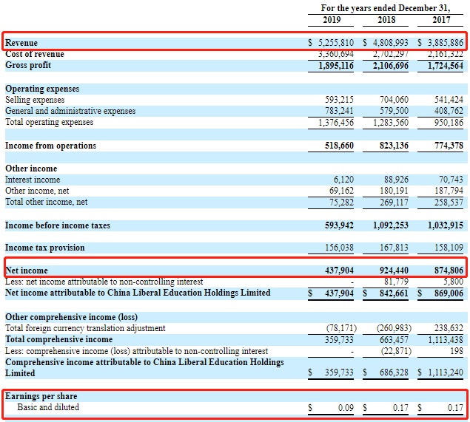The height and width of the screenshot is (422, 470).
Task: Select 2019 Other income, net 69,162
Action: tap(341, 191)
